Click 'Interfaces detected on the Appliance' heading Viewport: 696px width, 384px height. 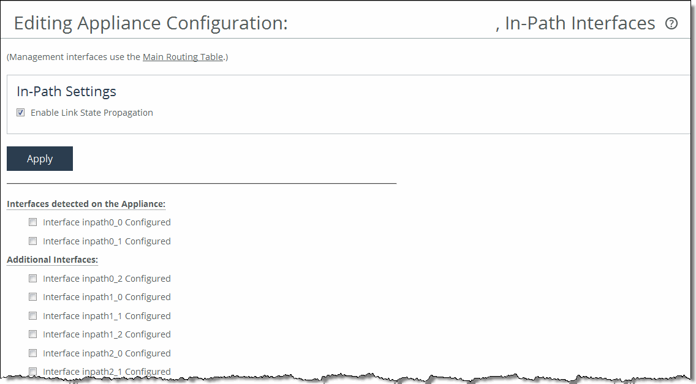[86, 204]
